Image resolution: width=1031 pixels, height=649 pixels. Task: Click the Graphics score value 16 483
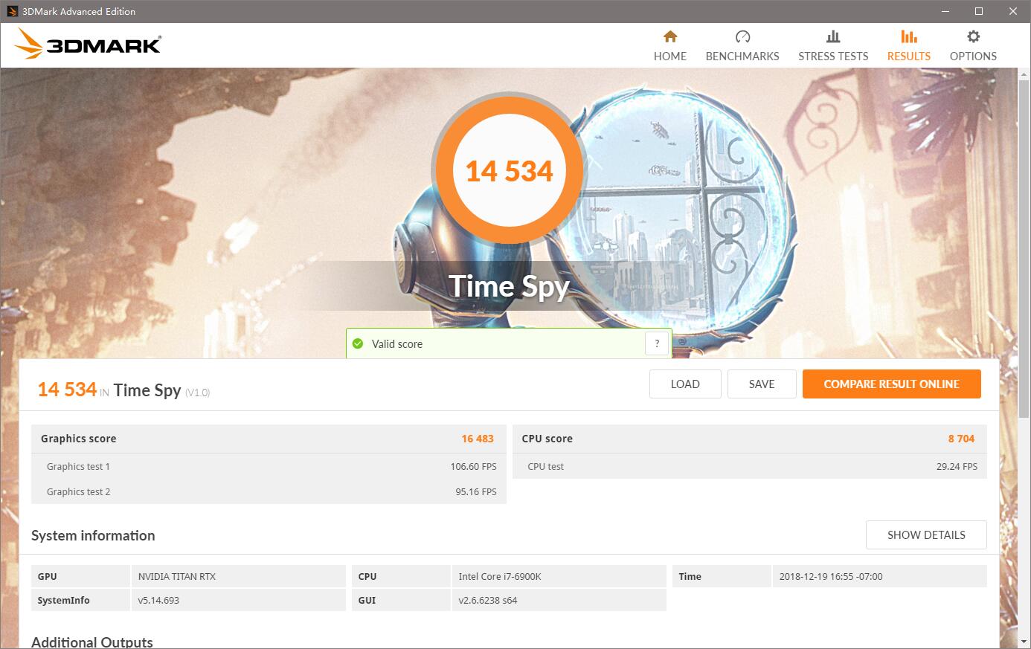click(478, 439)
